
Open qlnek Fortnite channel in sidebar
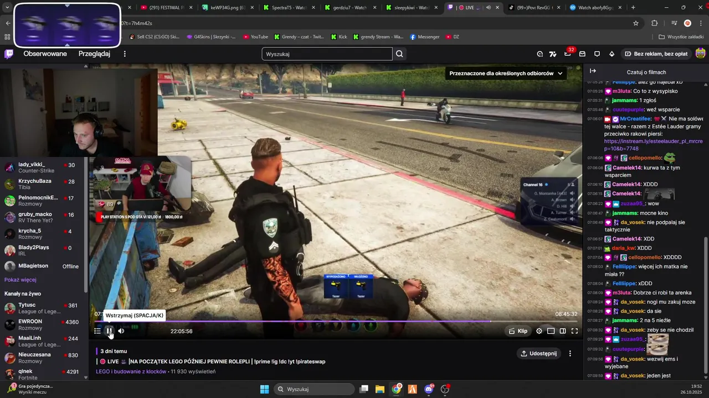pyautogui.click(x=42, y=374)
